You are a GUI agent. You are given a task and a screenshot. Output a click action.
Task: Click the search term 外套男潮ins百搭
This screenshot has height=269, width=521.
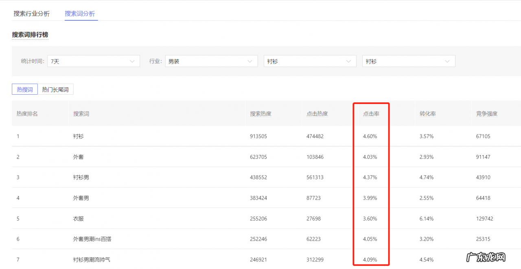[92, 239]
